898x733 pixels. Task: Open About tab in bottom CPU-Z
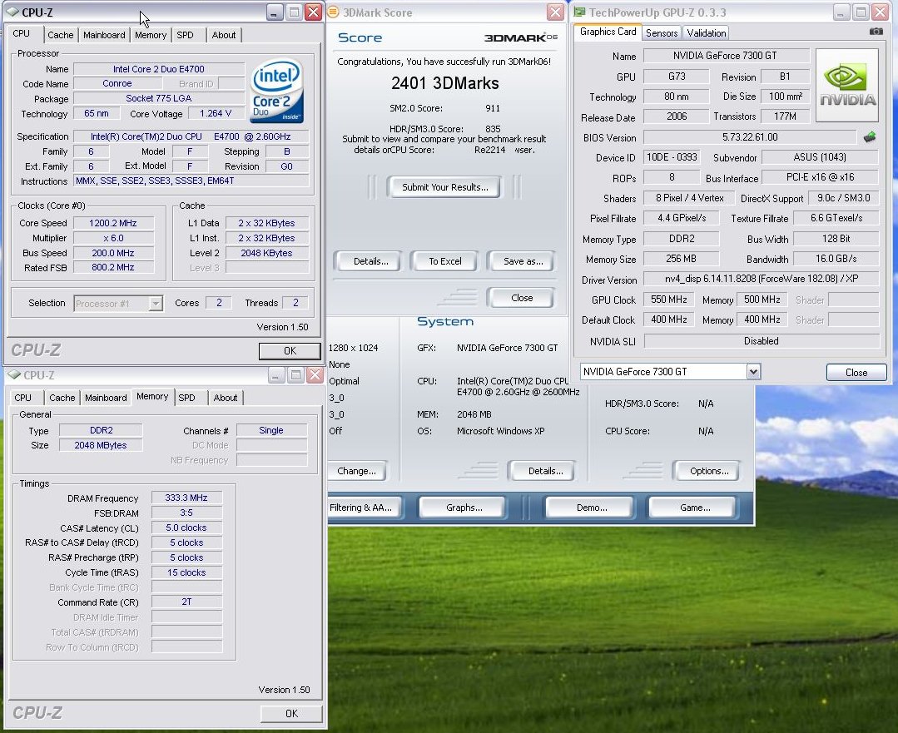click(225, 398)
